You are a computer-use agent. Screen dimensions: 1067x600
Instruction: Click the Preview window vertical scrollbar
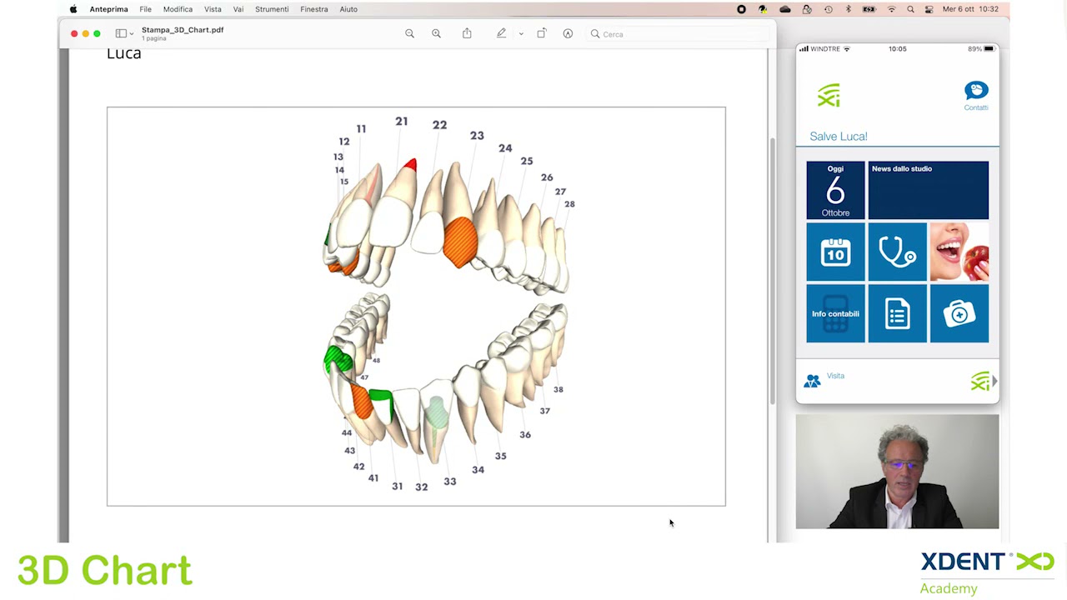point(772,271)
